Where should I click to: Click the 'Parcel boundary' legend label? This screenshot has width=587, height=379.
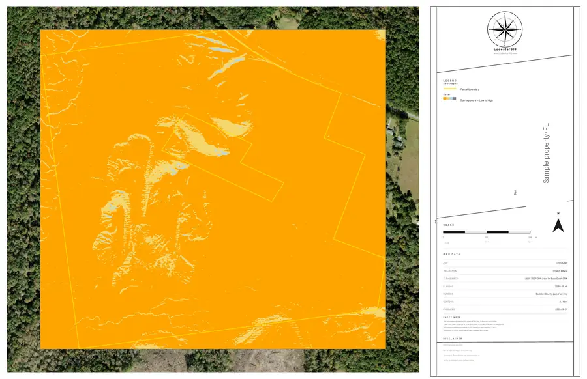click(x=470, y=89)
